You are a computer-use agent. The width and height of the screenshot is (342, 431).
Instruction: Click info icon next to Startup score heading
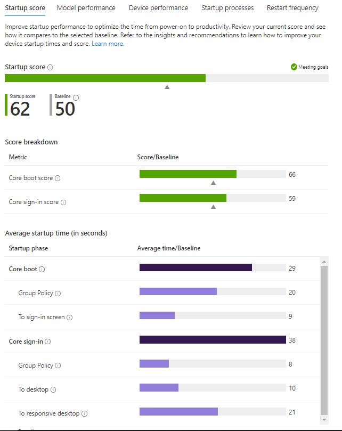(x=50, y=68)
